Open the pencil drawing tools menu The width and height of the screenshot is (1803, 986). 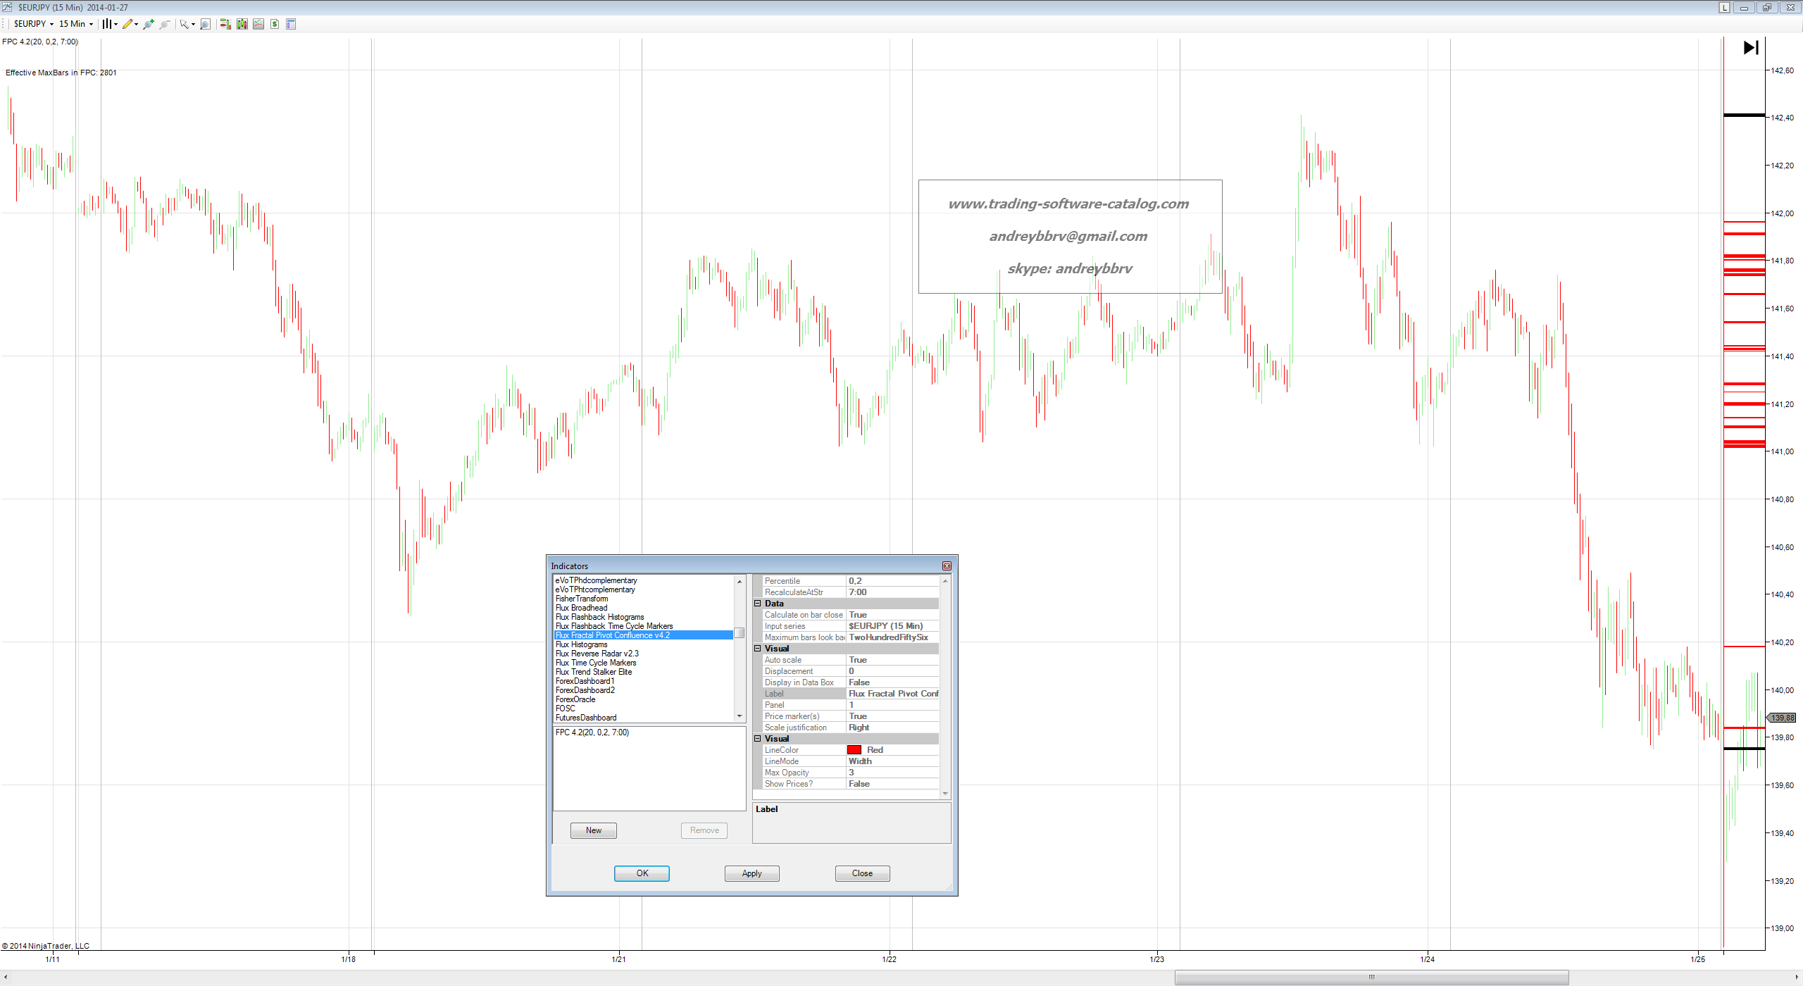pyautogui.click(x=129, y=24)
